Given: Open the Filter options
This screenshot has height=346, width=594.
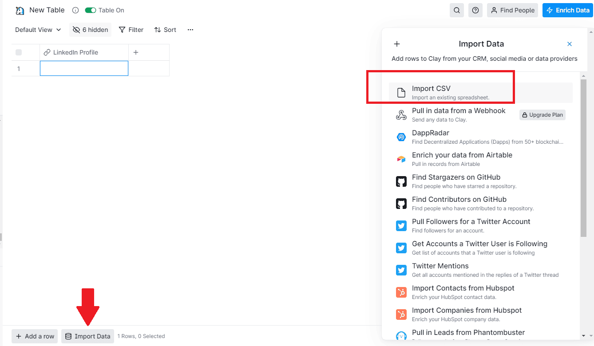Looking at the screenshot, I should coord(131,30).
